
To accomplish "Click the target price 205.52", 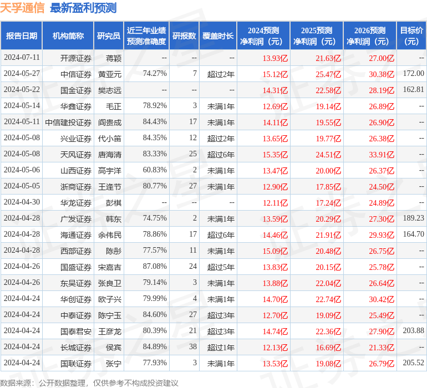I will click(413, 363).
